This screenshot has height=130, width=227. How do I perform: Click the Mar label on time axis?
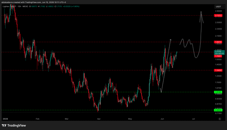pyautogui.click(x=67, y=119)
